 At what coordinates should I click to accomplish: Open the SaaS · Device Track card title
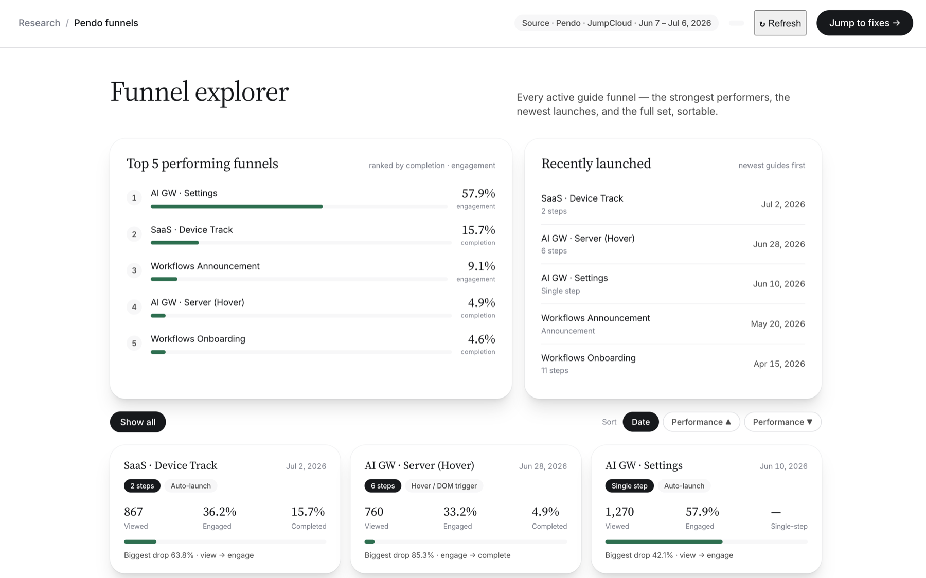[170, 465]
